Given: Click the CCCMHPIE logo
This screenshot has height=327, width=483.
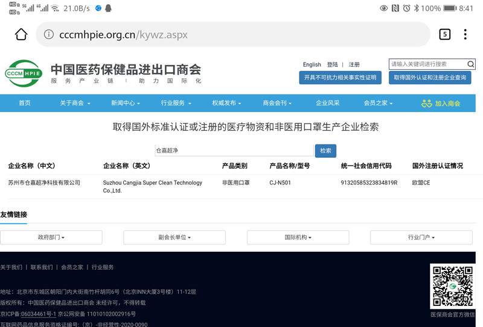Looking at the screenshot, I should (x=24, y=73).
